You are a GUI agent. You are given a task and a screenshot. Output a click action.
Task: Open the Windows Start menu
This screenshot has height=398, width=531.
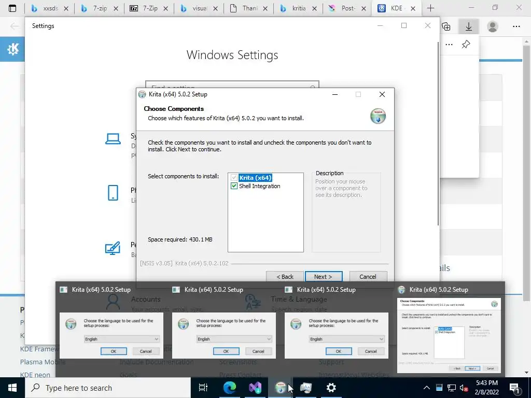coord(12,388)
